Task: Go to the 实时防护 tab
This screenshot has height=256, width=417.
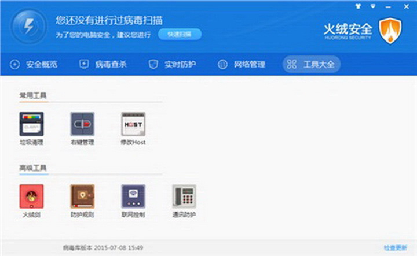Action: tap(173, 64)
